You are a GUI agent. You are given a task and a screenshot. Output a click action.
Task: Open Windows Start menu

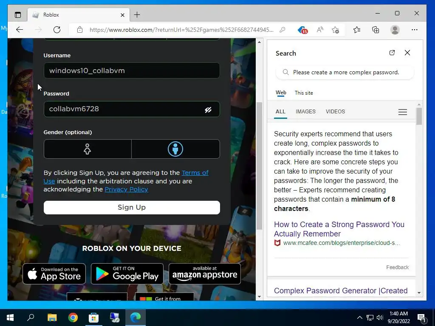click(x=10, y=318)
